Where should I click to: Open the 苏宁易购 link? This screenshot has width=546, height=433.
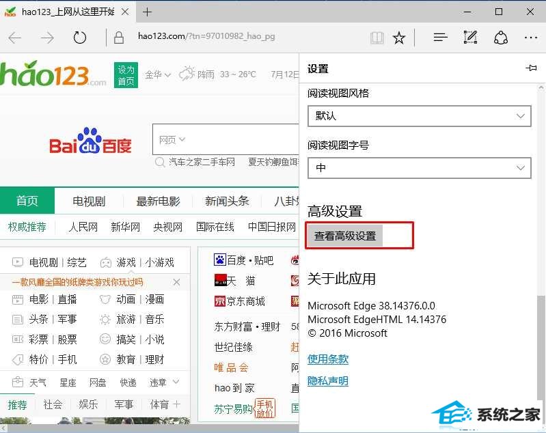pyautogui.click(x=233, y=409)
